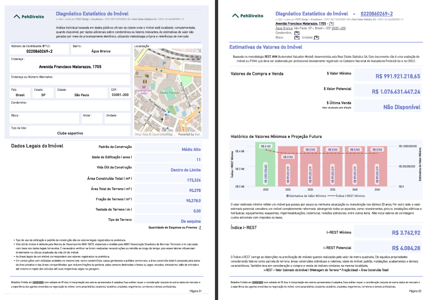Open the 0220860269-2 contribuinte number link

376,13
